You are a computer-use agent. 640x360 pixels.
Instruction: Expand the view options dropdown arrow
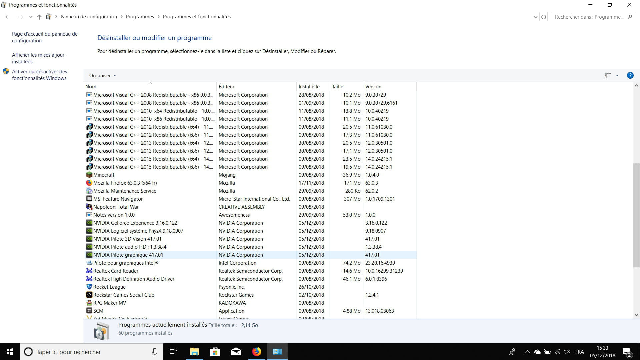pyautogui.click(x=617, y=75)
